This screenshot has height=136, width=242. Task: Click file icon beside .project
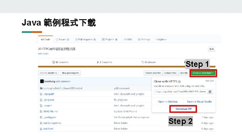coord(41,106)
